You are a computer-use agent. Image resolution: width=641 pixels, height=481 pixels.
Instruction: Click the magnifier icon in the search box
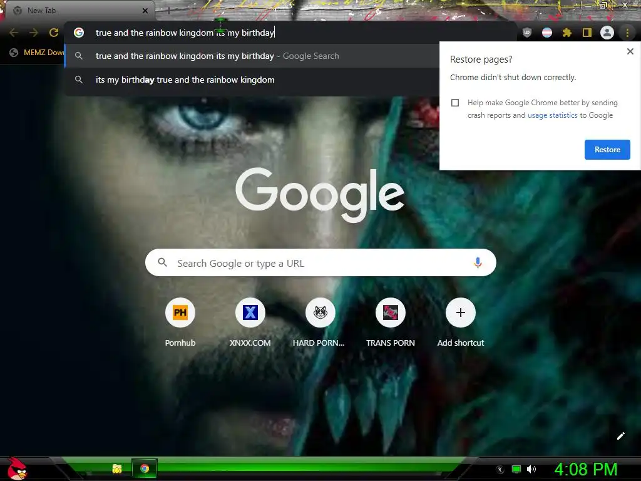162,262
